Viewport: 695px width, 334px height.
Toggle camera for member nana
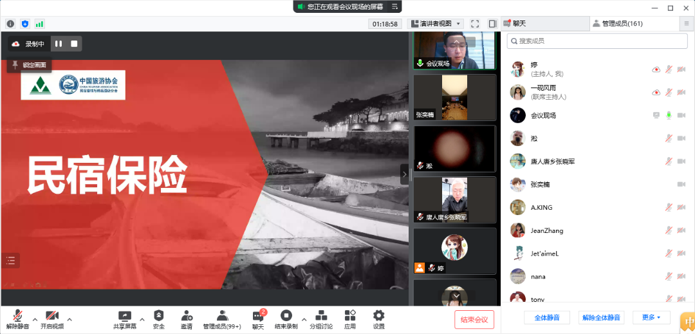tap(681, 277)
